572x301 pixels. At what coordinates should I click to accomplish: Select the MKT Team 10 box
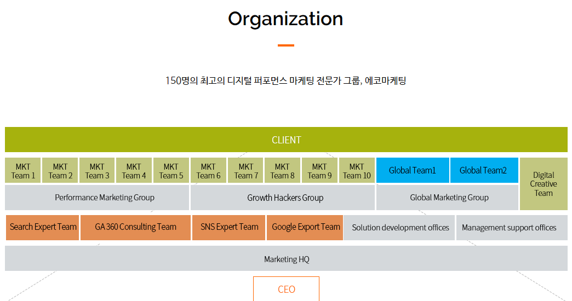click(357, 170)
